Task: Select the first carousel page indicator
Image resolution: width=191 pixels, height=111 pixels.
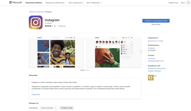Action: coord(82,70)
